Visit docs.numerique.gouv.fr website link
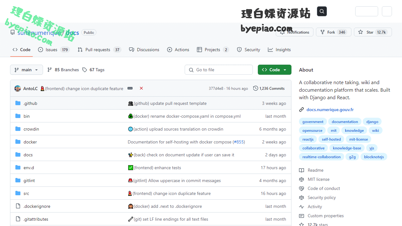The image size is (402, 226). point(330,110)
